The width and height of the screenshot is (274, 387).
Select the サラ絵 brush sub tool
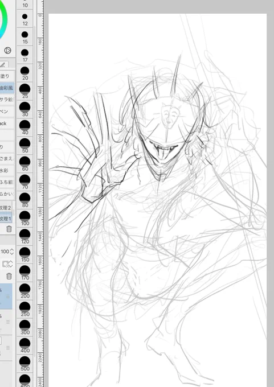pos(7,100)
